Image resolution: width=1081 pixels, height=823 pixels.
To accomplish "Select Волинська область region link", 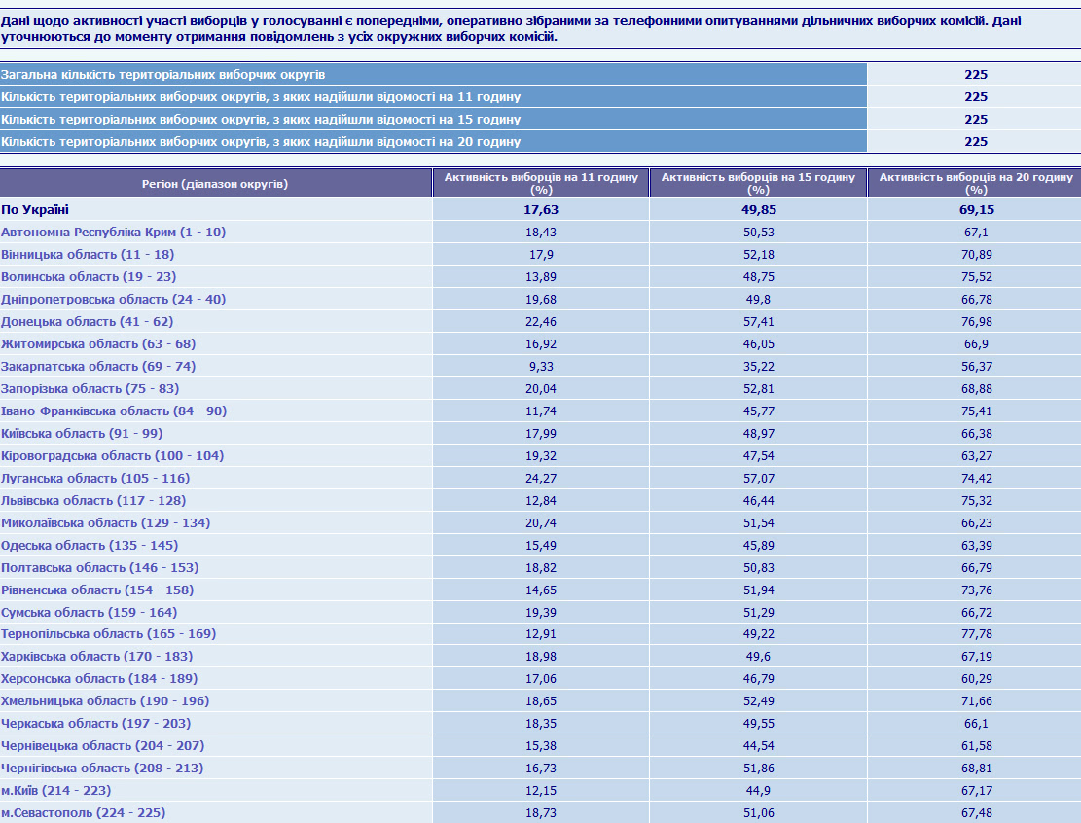I will (89, 277).
